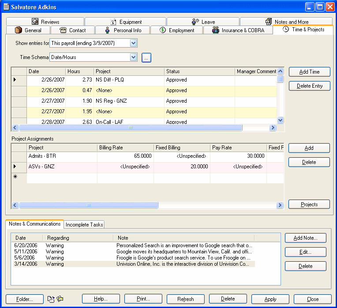The image size is (337, 308).
Task: Click the document-to-folder icon beside Folder button
Action: 51,299
